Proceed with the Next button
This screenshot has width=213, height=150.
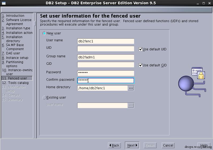pos(132,145)
